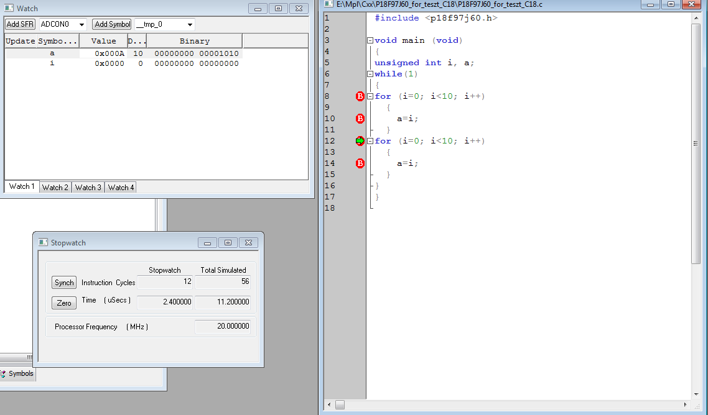Maximize the Watch window
This screenshot has width=708, height=415.
point(278,9)
